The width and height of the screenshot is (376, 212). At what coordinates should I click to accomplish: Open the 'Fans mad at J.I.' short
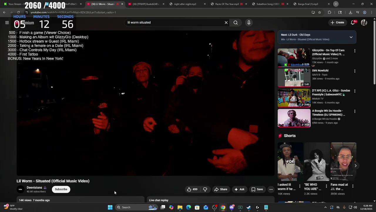point(343,162)
